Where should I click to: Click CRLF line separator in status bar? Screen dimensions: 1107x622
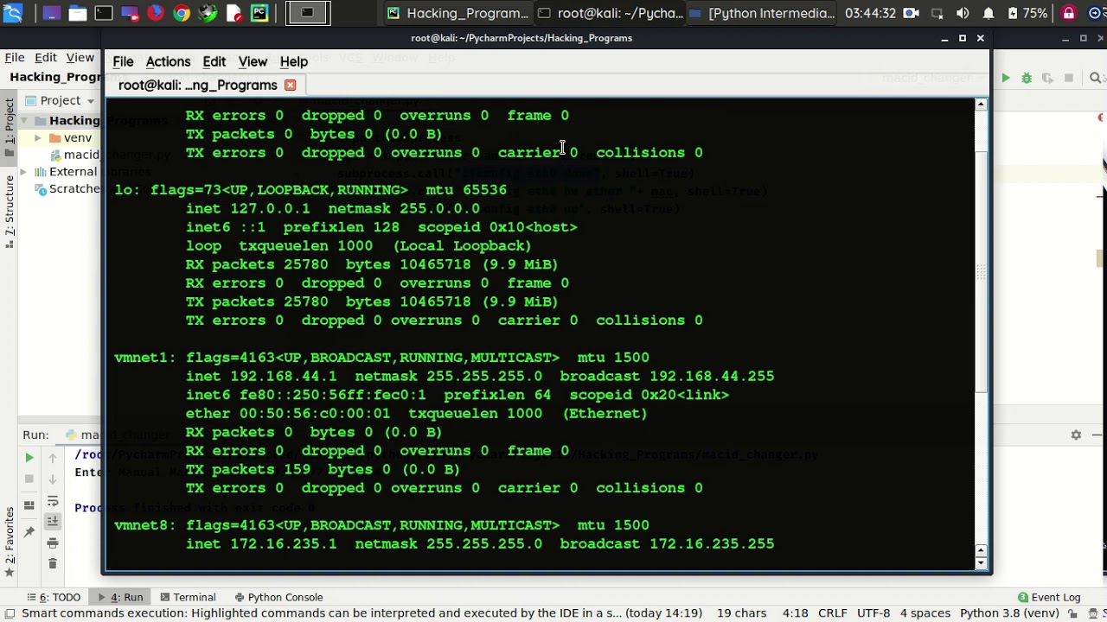tap(833, 612)
